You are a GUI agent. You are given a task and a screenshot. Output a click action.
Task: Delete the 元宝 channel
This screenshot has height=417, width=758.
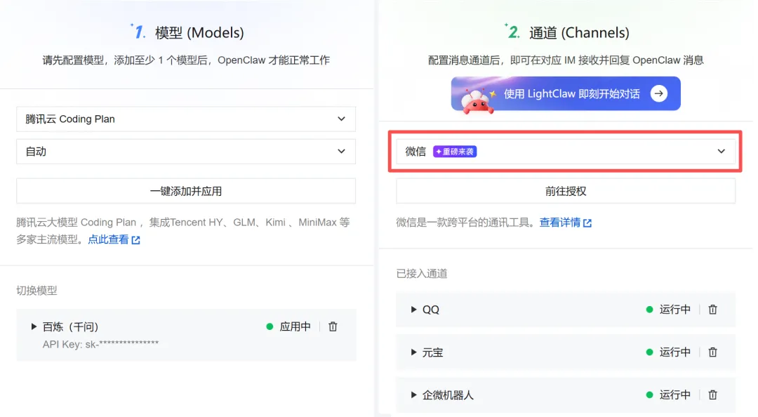[x=712, y=352]
